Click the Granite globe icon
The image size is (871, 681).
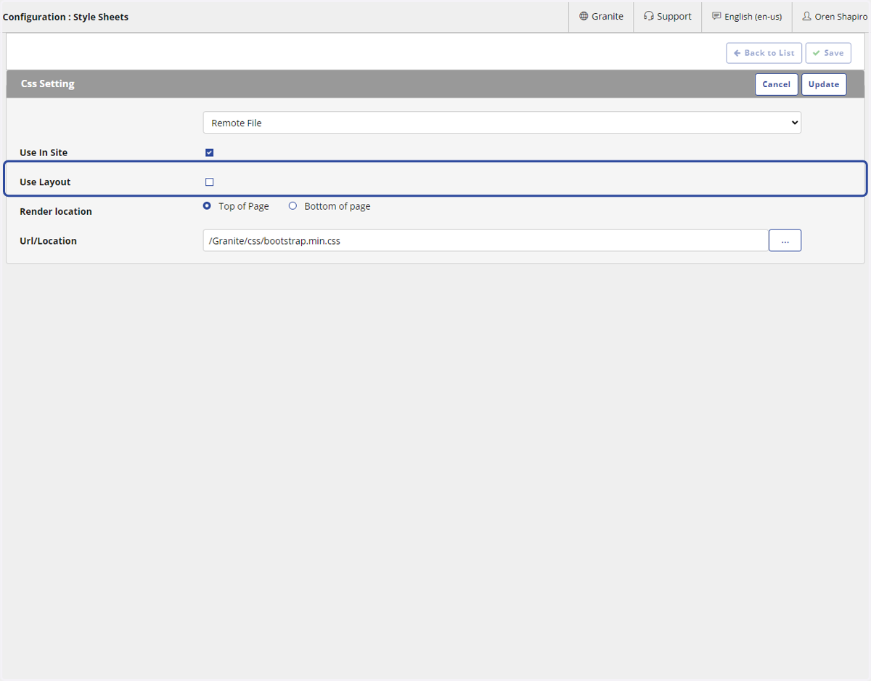coord(584,17)
